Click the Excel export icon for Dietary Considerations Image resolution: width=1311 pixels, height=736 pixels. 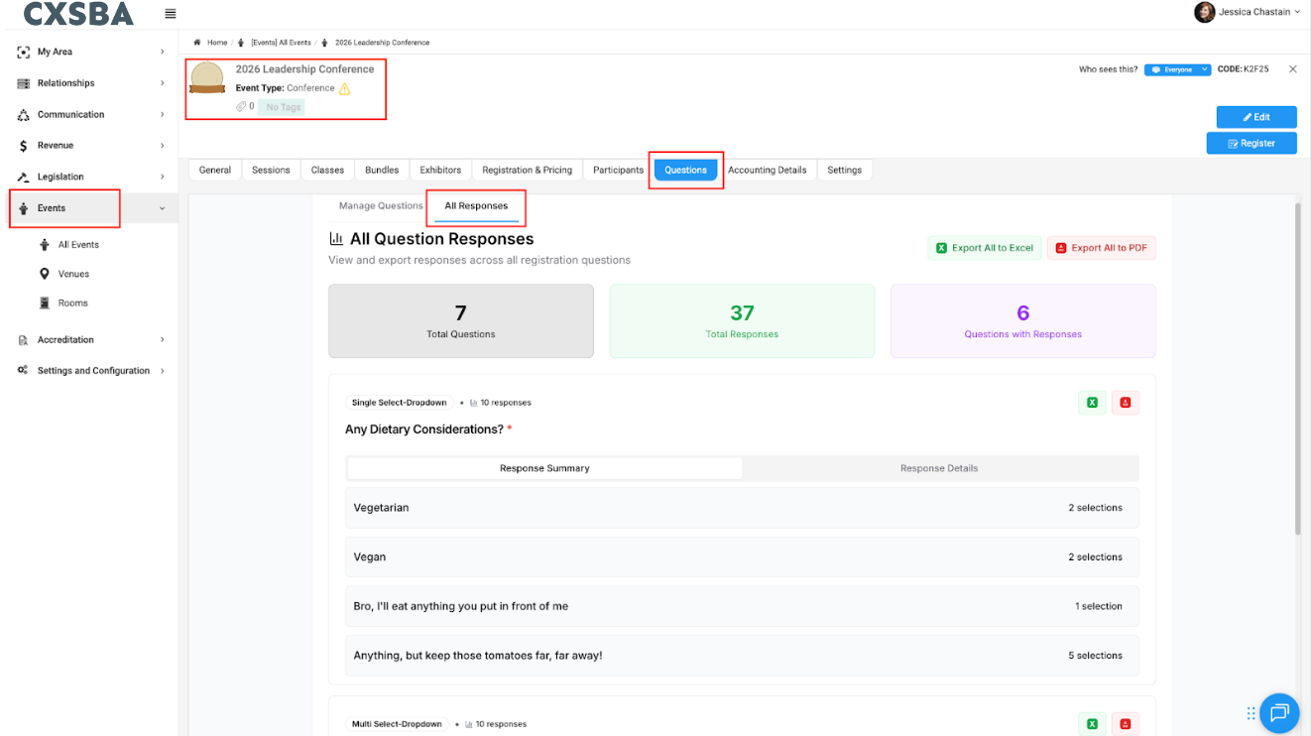point(1092,403)
